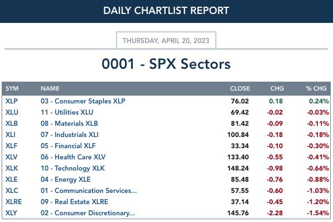Open the 06 - Health Care XLV chart
The height and width of the screenshot is (222, 333).
(x=73, y=157)
